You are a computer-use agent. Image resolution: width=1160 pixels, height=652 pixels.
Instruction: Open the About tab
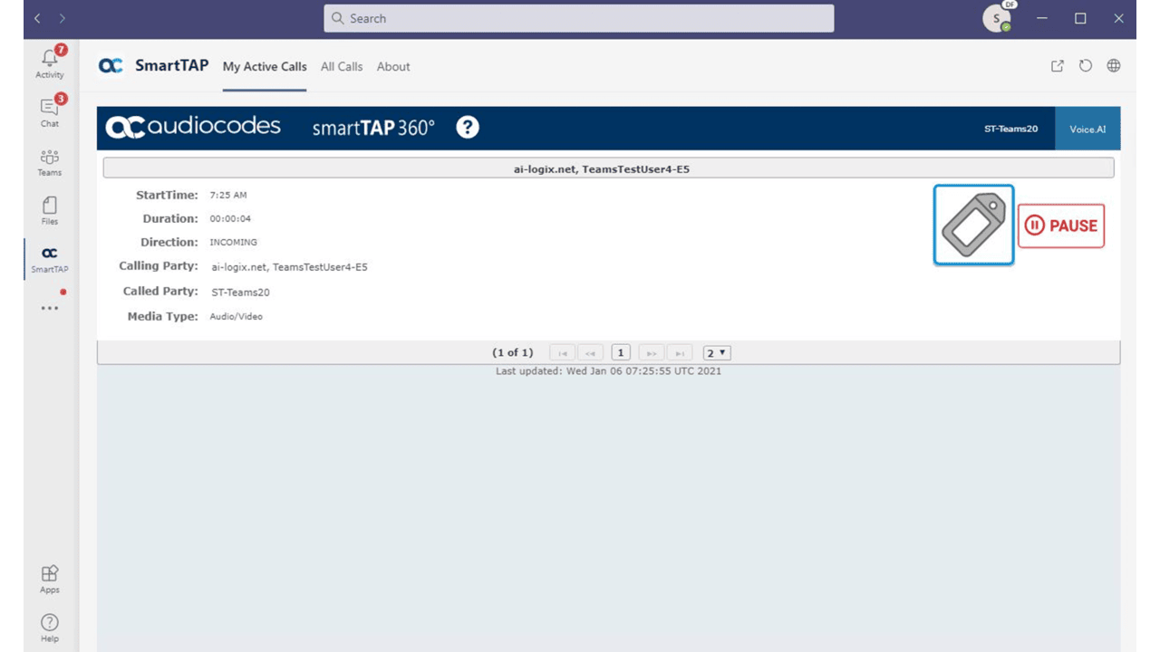393,66
